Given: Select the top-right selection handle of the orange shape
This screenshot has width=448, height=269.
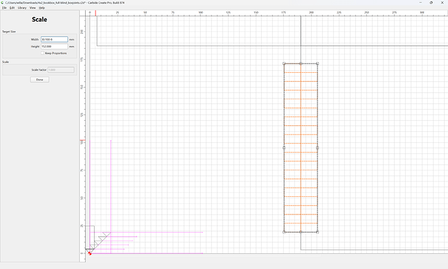Looking at the screenshot, I should tap(317, 64).
